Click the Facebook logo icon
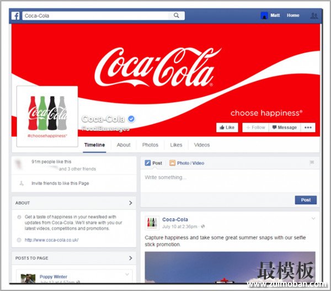The image size is (331, 291). coord(15,15)
